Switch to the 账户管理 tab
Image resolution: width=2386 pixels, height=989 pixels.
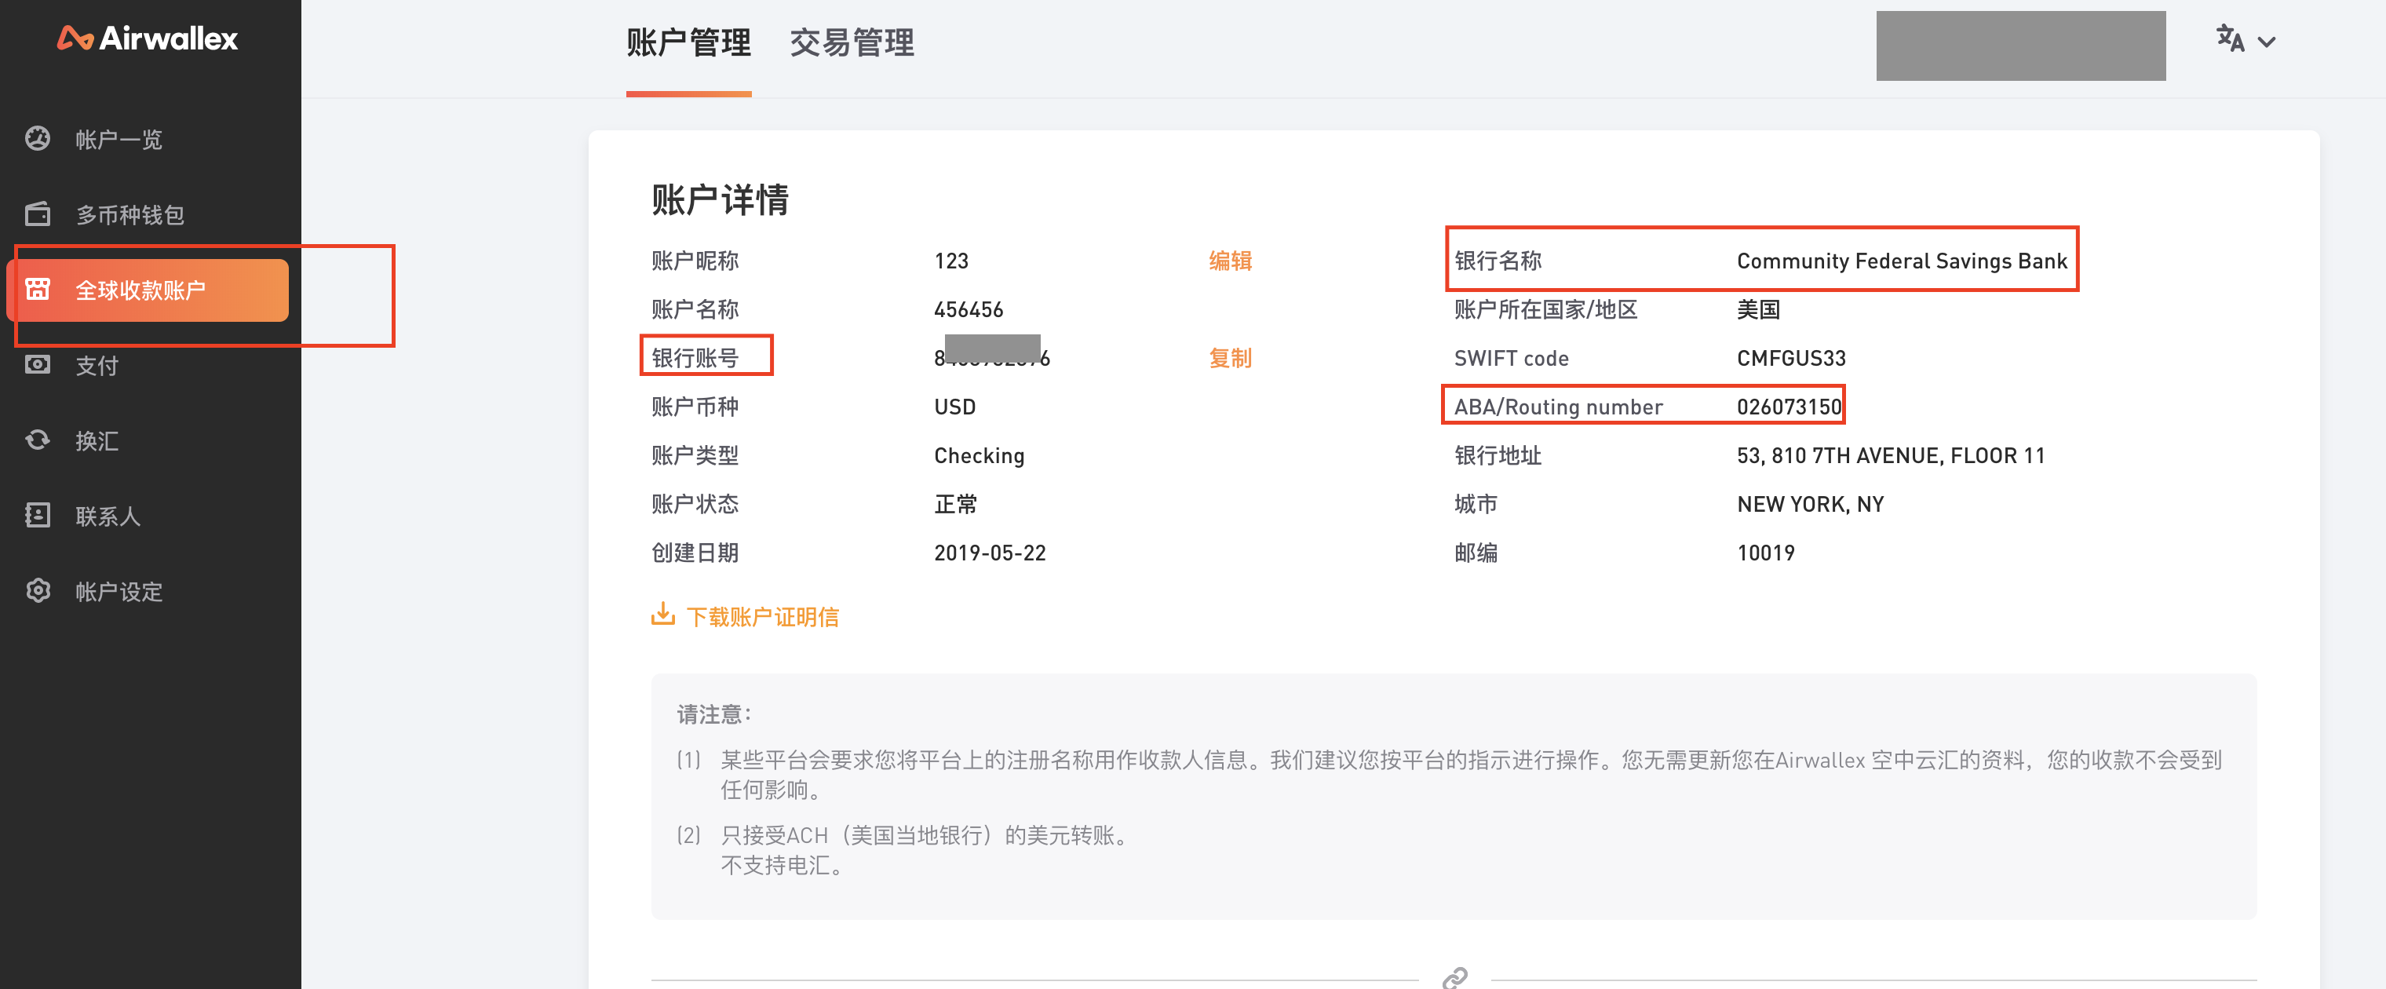[689, 42]
